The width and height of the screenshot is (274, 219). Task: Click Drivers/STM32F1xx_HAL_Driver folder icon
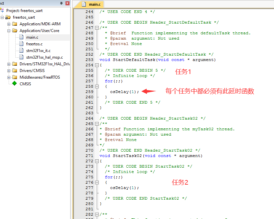click(15, 64)
